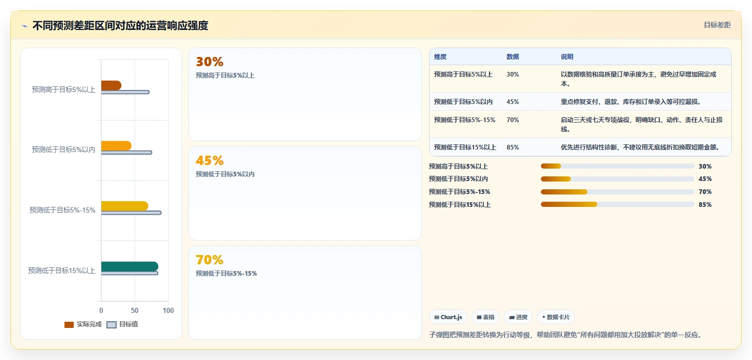Select the 70% data card value

point(210,260)
